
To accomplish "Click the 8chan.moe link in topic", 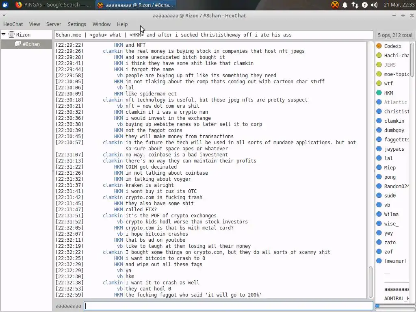I will pyautogui.click(x=68, y=35).
